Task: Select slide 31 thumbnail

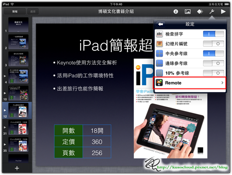Action: 18,127
